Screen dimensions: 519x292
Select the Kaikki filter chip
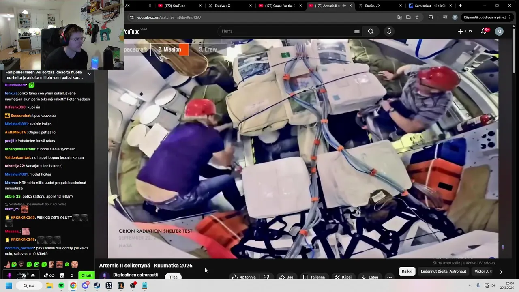407,271
